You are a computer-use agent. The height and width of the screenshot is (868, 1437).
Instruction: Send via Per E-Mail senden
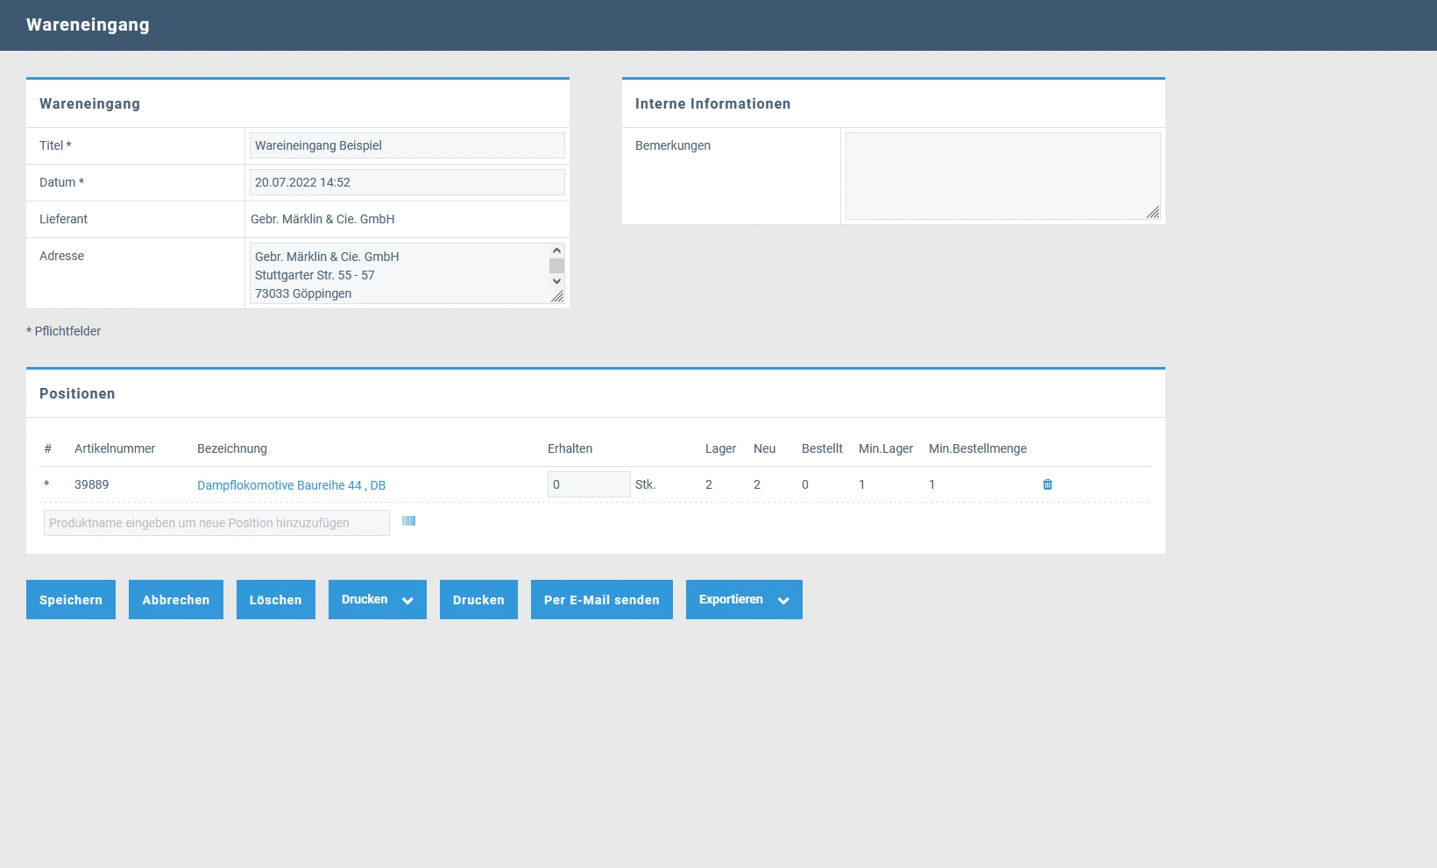click(x=602, y=600)
